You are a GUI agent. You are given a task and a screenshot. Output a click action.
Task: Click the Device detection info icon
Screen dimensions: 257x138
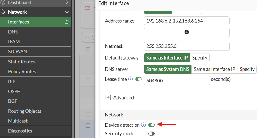144,125
